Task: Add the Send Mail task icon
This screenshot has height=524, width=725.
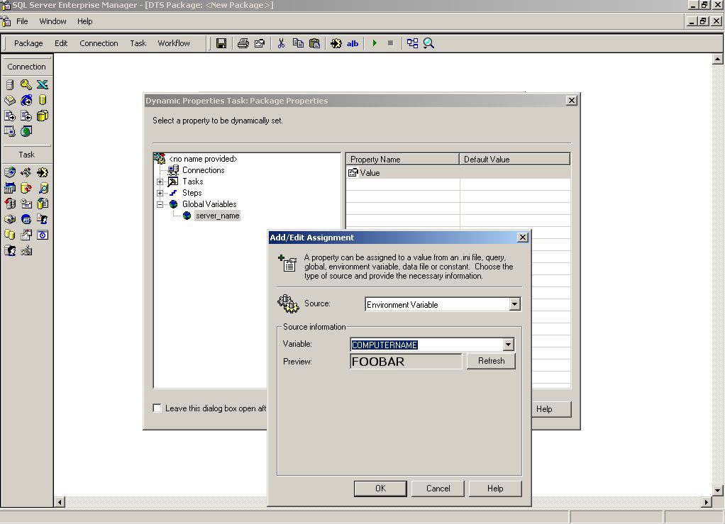Action: click(26, 204)
